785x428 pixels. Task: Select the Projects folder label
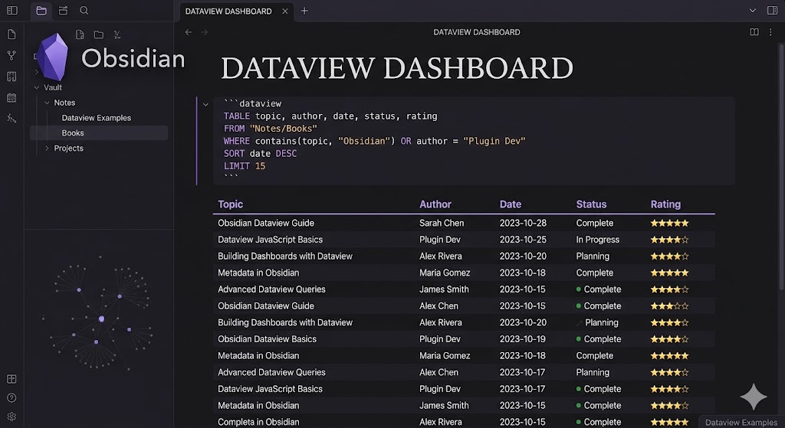pyautogui.click(x=68, y=148)
